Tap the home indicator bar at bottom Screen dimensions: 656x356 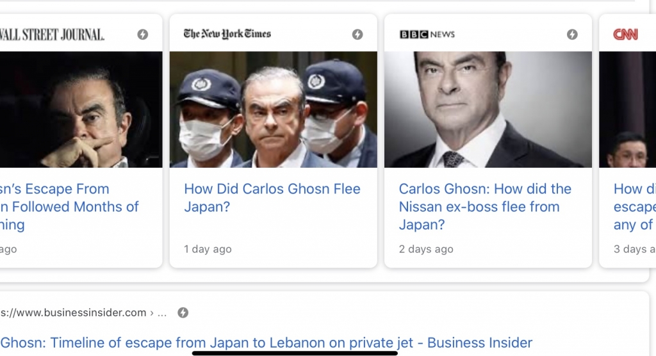[295, 352]
